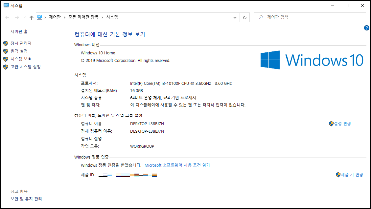The height and width of the screenshot is (209, 371).
Task: Open 보안 및 유지 관리 link
Action: click(26, 199)
